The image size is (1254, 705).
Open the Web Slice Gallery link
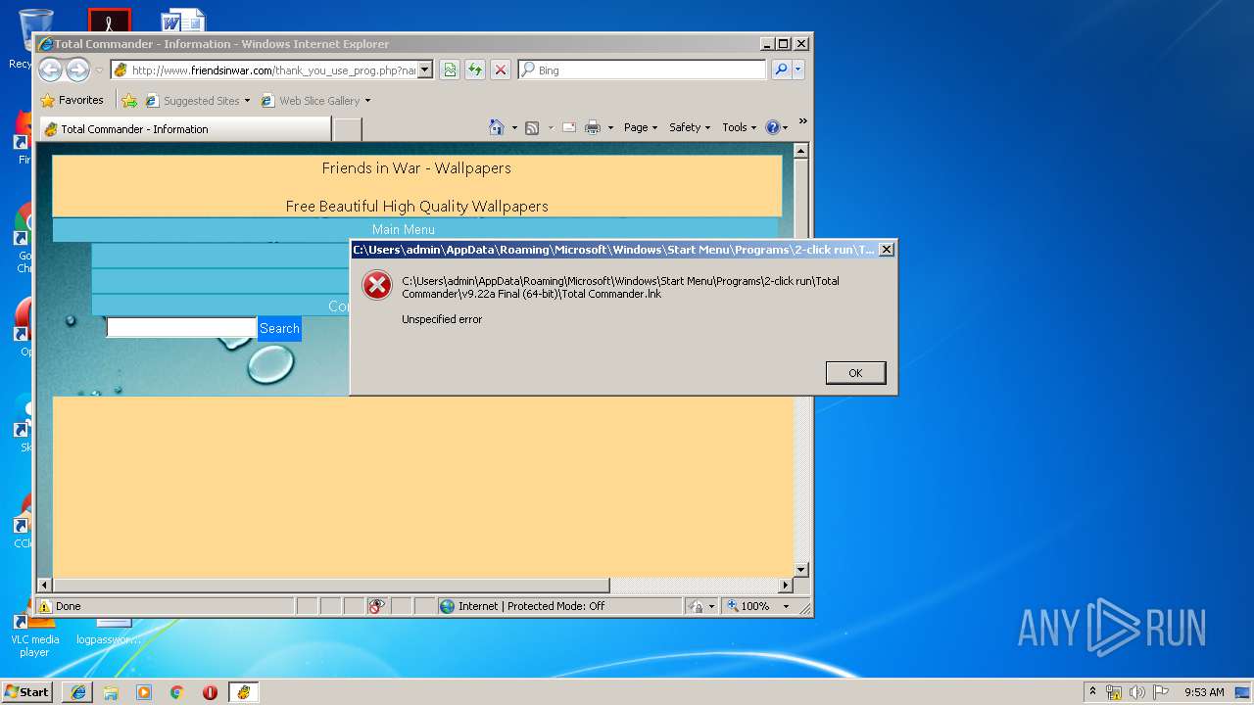(x=314, y=100)
